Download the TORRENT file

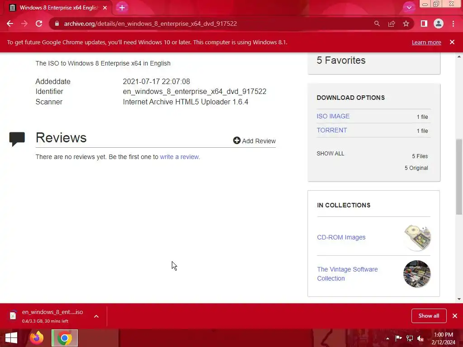(x=332, y=130)
